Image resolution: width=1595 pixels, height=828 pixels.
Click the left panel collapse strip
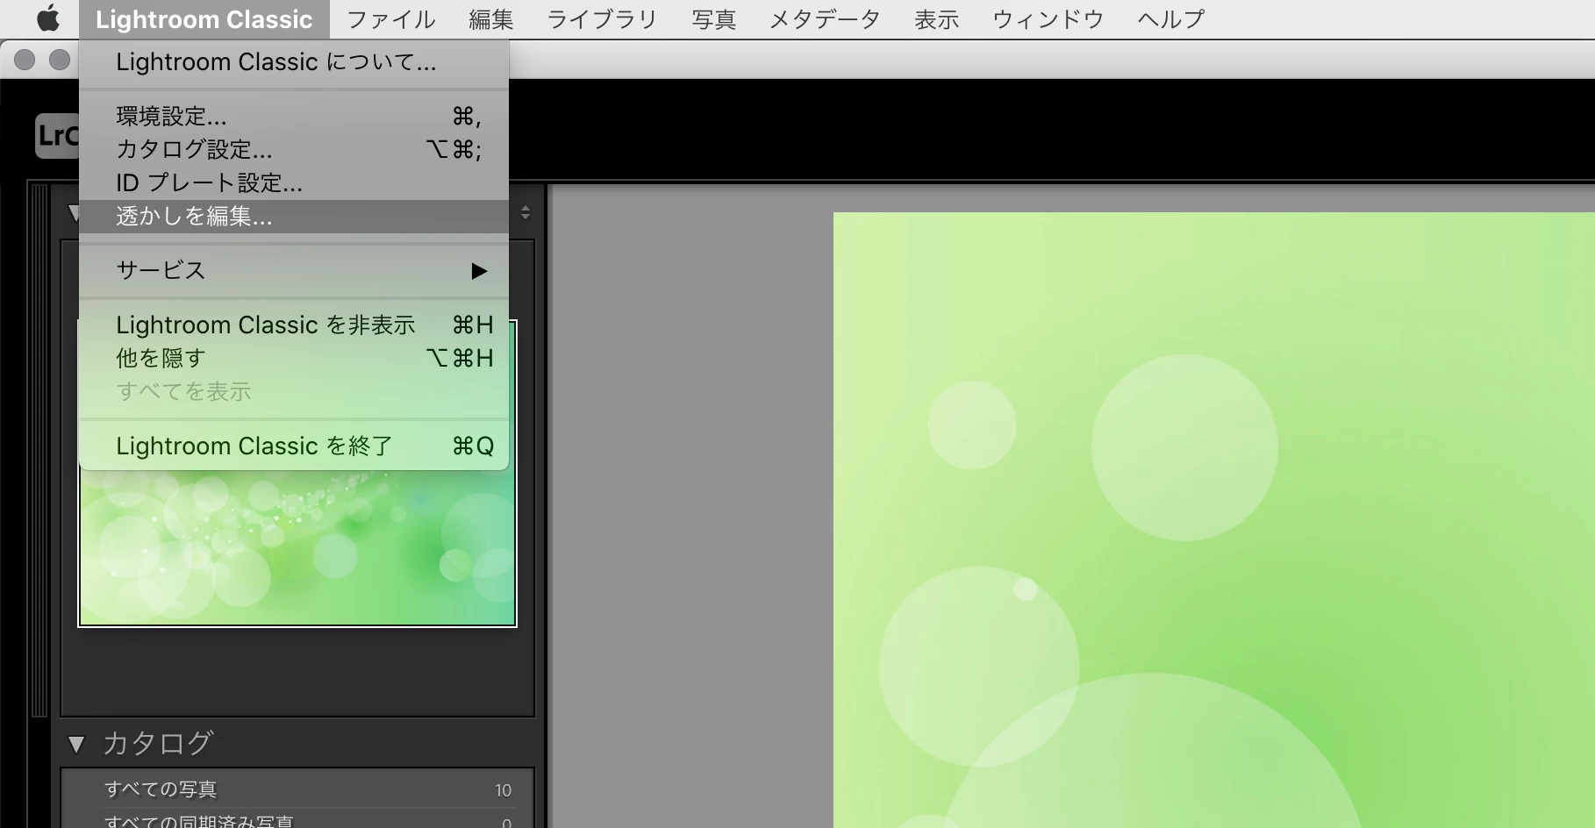click(x=39, y=450)
